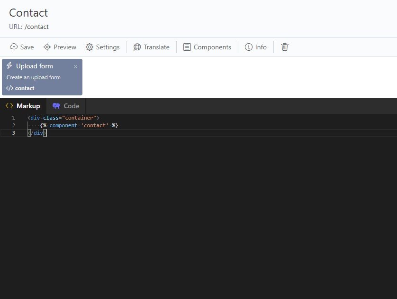Click the Translate label

pos(157,47)
